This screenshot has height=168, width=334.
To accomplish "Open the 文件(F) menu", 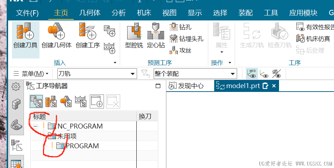I will coord(27,13).
